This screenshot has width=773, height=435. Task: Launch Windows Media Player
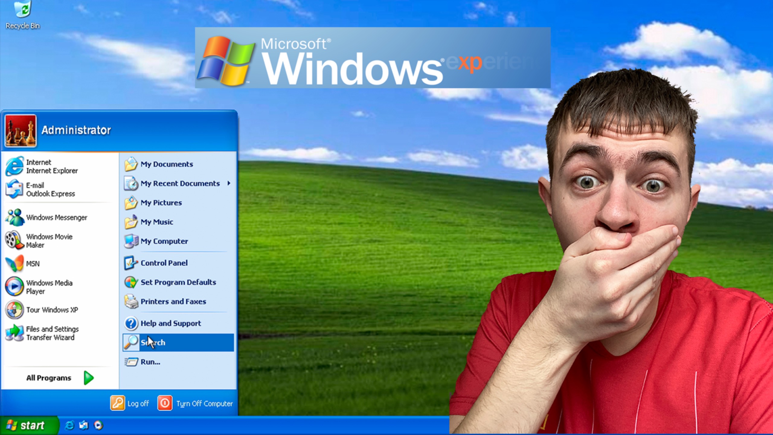49,287
